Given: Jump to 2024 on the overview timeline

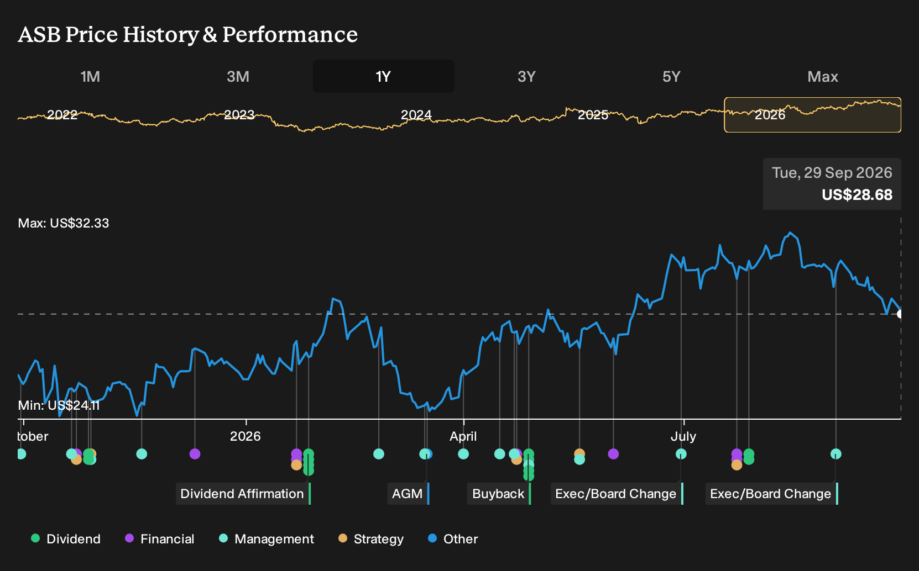Looking at the screenshot, I should click(416, 115).
